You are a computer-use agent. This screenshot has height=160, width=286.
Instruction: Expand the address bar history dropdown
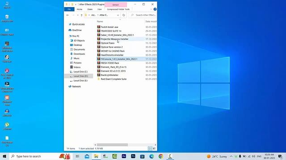[118, 15]
